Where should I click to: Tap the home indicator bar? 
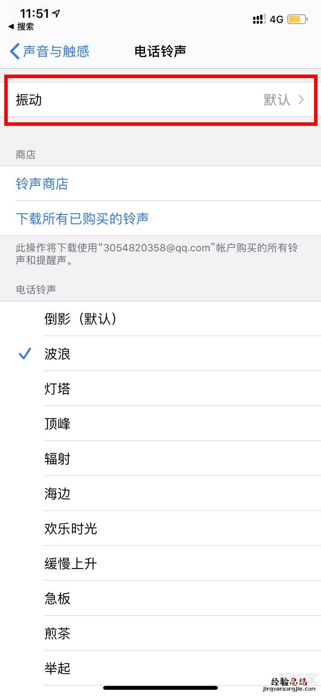[x=160, y=688]
